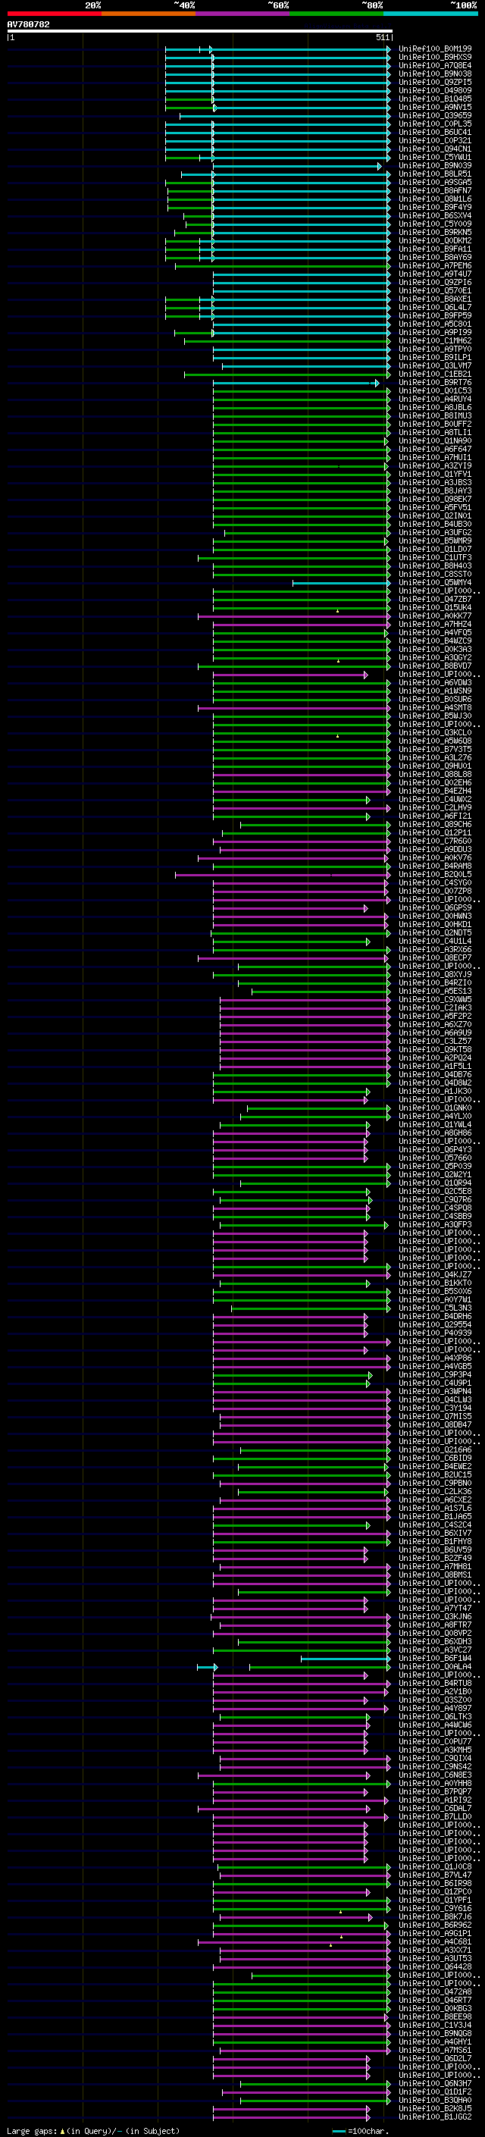Select the query name AV780782
The height and width of the screenshot is (2137, 485).
tap(28, 24)
